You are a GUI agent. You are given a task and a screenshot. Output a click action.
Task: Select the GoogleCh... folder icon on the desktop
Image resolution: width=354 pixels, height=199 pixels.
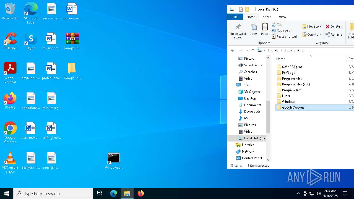click(x=72, y=71)
